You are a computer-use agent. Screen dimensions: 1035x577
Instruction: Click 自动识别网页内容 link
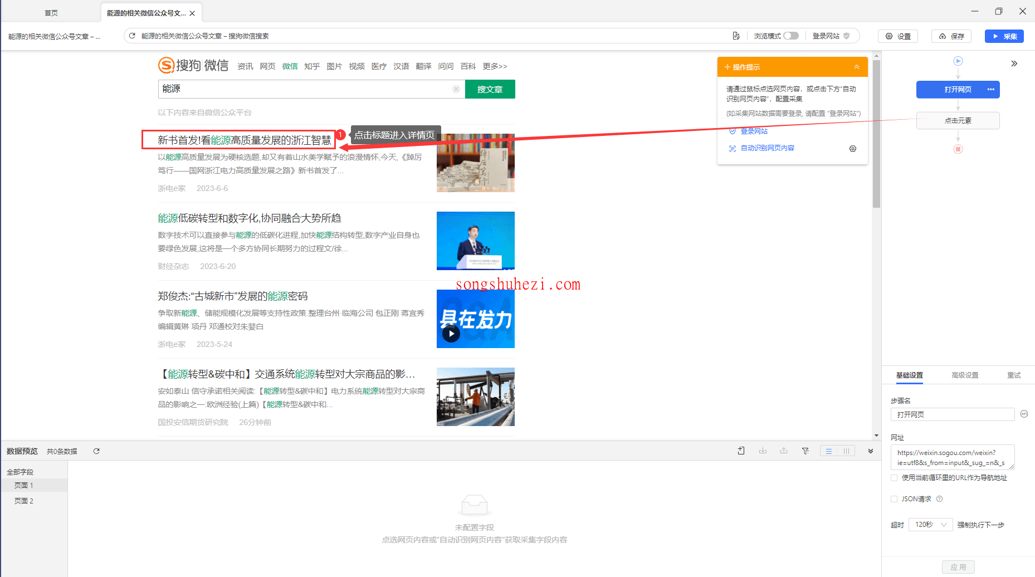coord(767,148)
